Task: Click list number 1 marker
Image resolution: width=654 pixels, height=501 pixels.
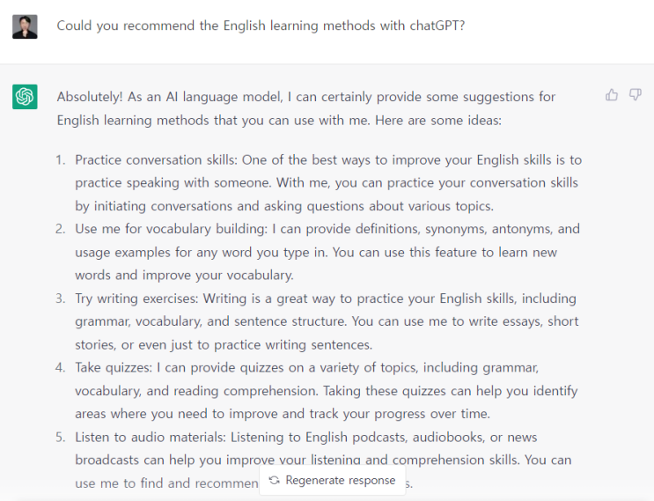Action: (x=61, y=160)
